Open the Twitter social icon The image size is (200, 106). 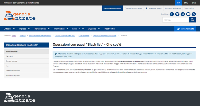pos(177,14)
